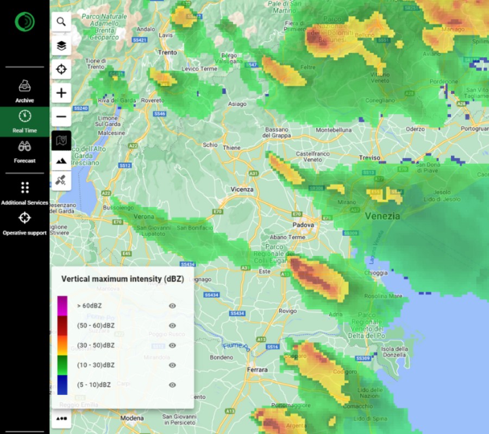Click the "> 60dBZ" legend label
Viewport: 489px width, 434px height.
[89, 306]
